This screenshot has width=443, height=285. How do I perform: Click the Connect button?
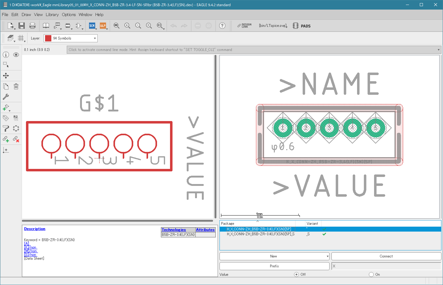point(386,256)
